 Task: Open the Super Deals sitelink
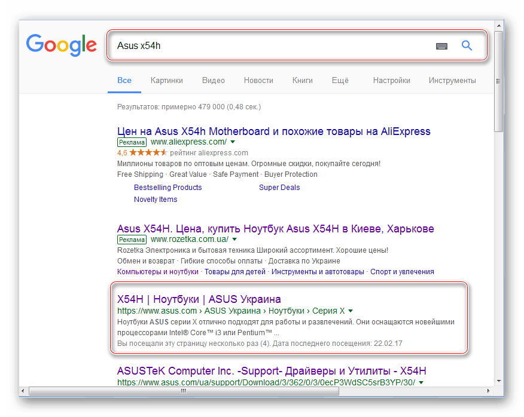click(279, 187)
